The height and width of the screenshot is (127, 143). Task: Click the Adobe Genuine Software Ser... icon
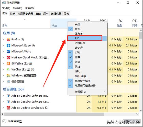8,102
